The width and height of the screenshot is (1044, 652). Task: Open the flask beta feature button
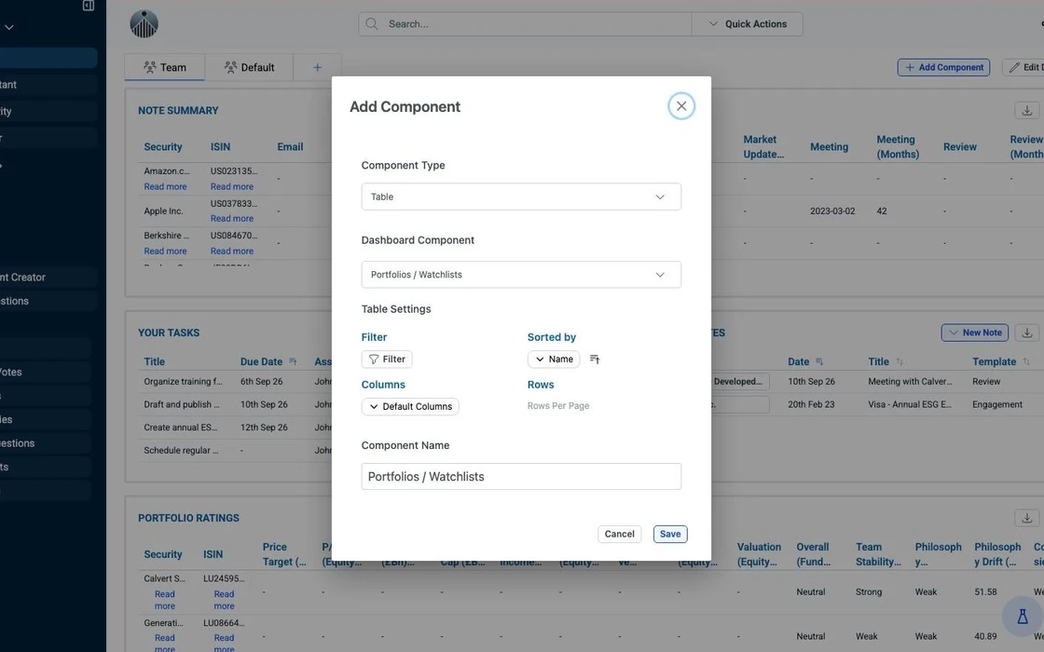coord(1023,617)
